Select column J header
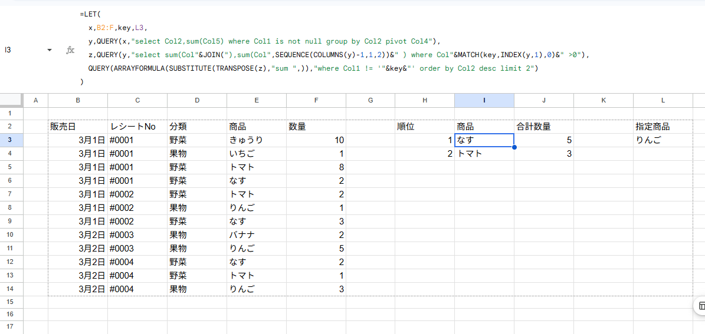This screenshot has height=334, width=705. click(544, 101)
